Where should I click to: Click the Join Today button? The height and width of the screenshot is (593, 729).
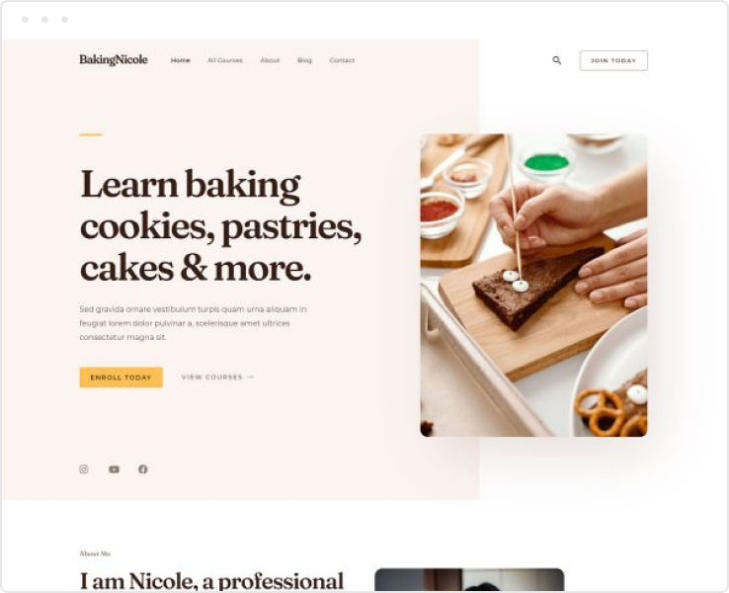tap(613, 60)
